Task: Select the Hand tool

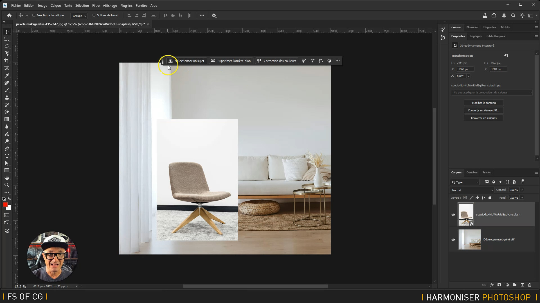Action: coord(7,178)
